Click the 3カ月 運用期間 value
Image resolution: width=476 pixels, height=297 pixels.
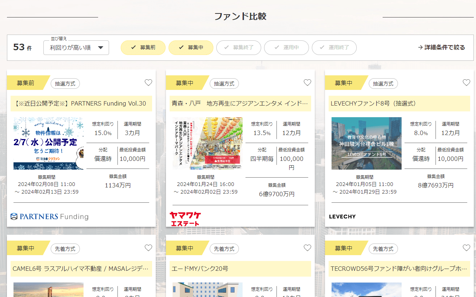(x=132, y=133)
